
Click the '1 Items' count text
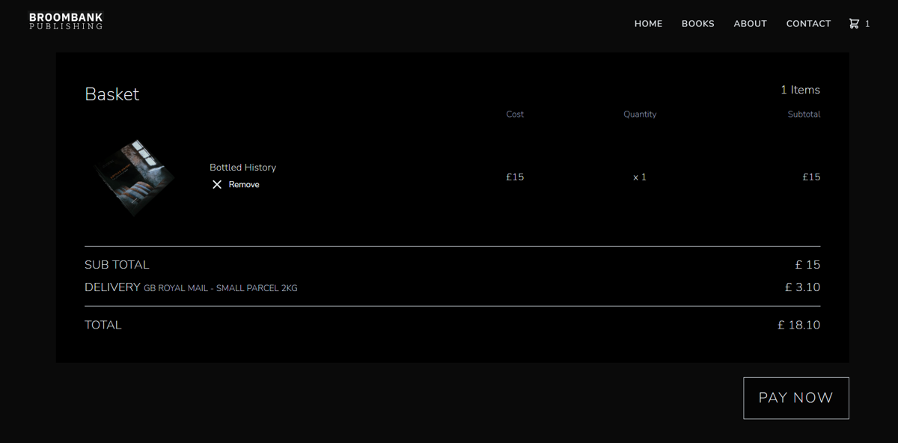[800, 90]
